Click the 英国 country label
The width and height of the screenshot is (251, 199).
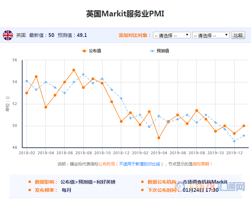click(x=21, y=35)
